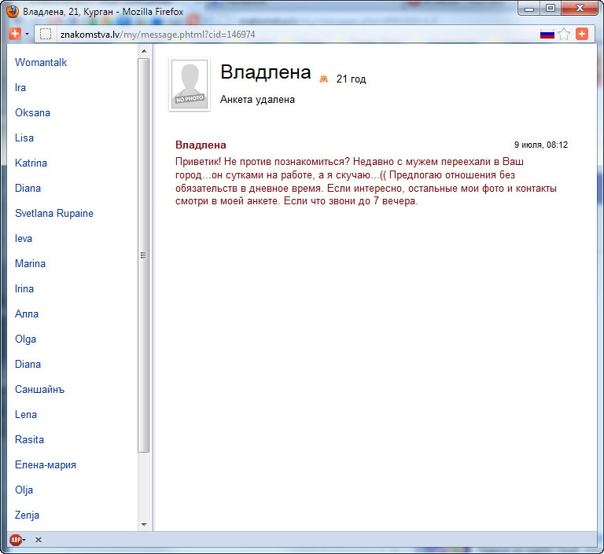Image resolution: width=604 pixels, height=554 pixels.
Task: Click the orange plus icon at right of address bar
Action: point(582,34)
